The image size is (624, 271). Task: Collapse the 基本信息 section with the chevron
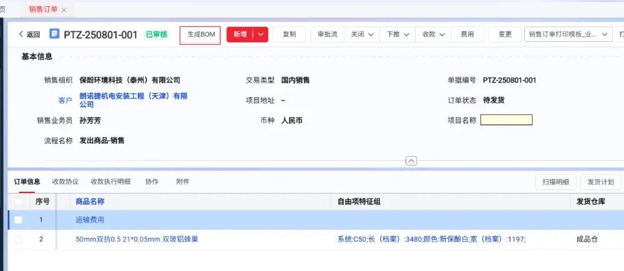[411, 161]
